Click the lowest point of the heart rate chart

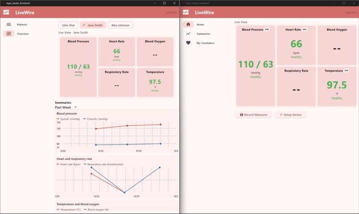[125, 193]
